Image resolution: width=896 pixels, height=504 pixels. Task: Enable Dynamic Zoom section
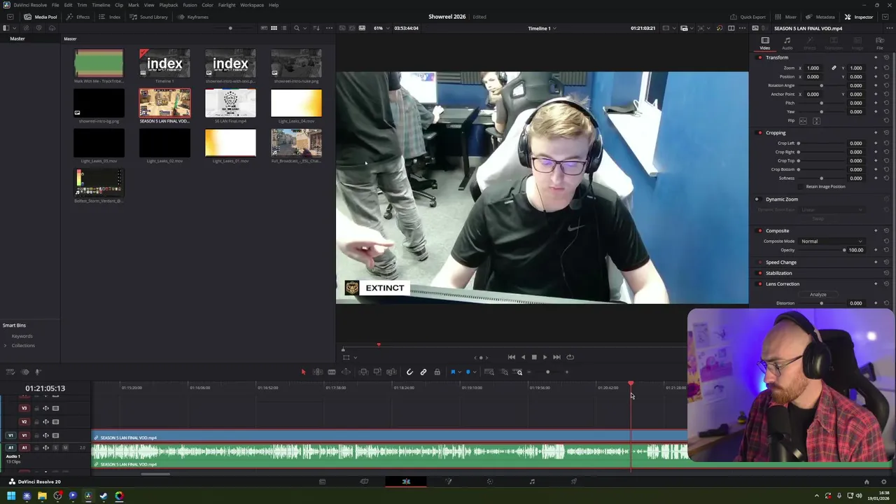point(757,199)
